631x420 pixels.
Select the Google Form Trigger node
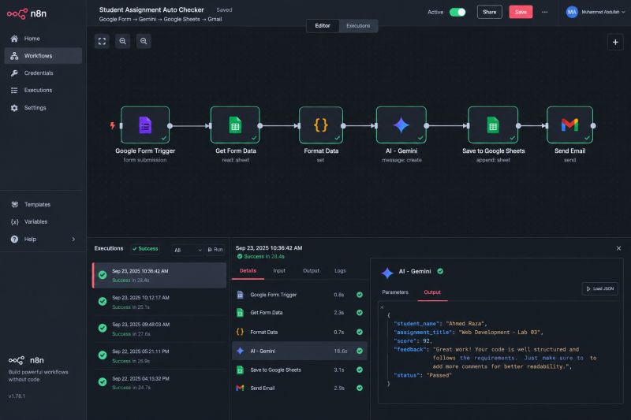pyautogui.click(x=145, y=125)
